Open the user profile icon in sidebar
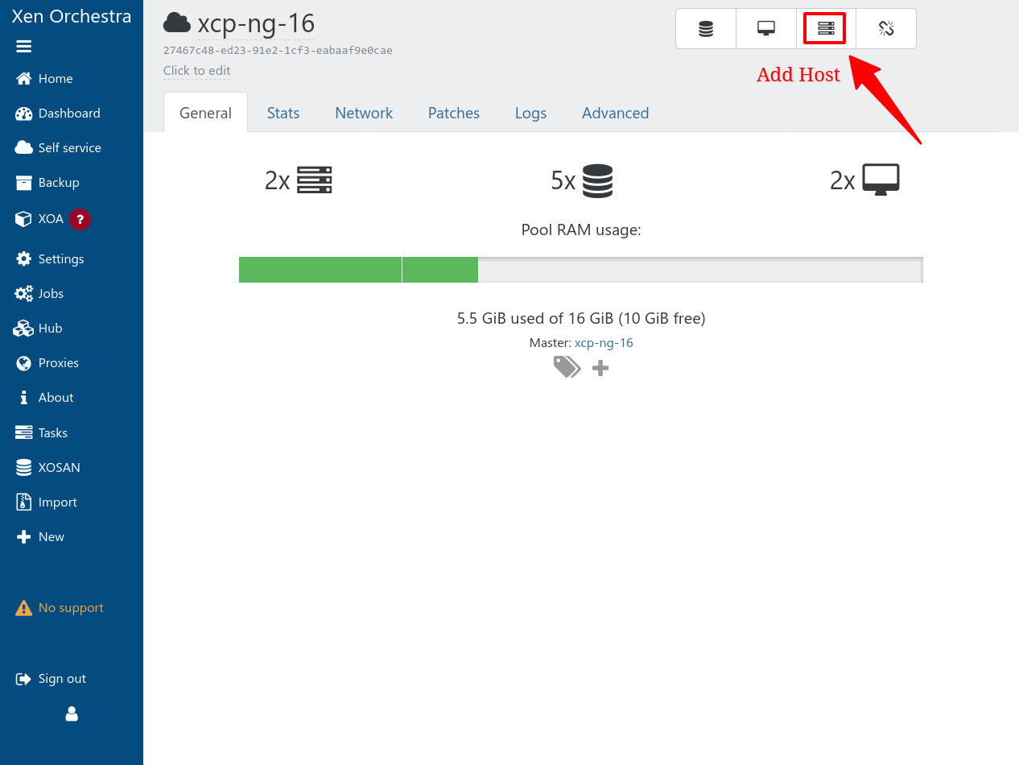The height and width of the screenshot is (765, 1019). pyautogui.click(x=72, y=713)
